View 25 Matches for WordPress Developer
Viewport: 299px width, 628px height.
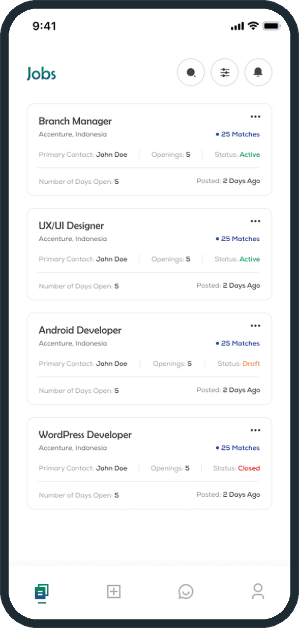[x=237, y=448]
